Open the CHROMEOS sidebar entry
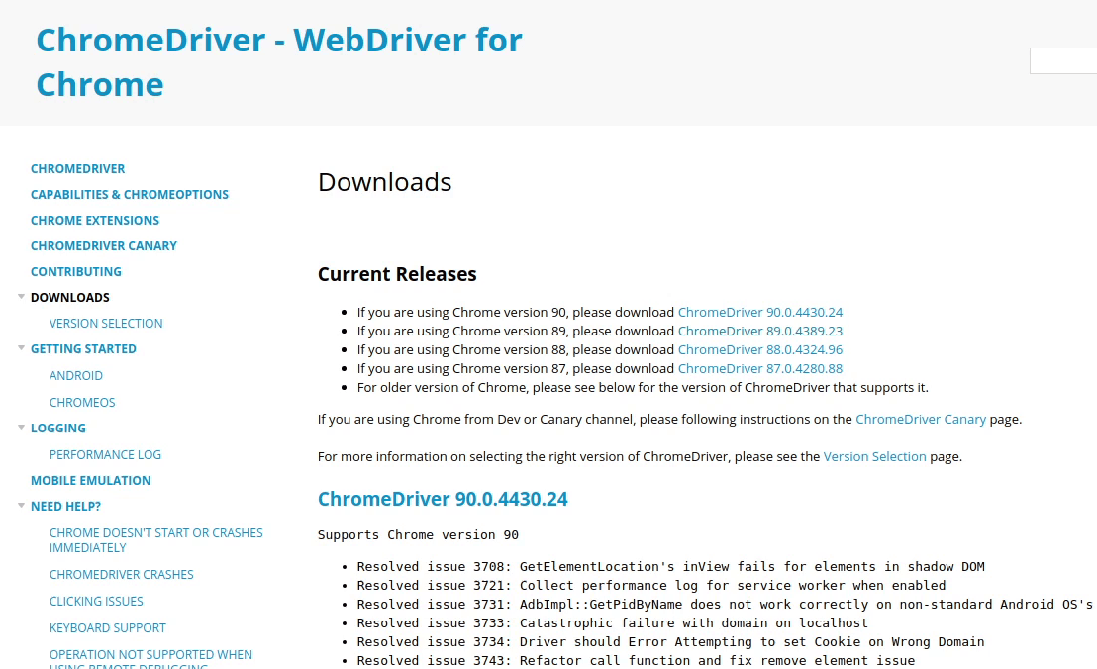Screen dimensions: 1097x669 coord(82,402)
